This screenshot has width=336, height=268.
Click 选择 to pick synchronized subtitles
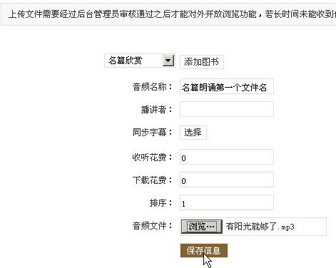pyautogui.click(x=193, y=133)
